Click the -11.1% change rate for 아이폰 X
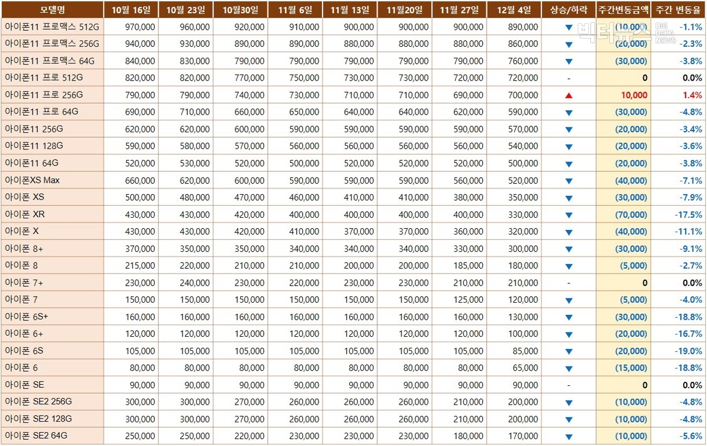The height and width of the screenshot is (446, 707). 688,232
